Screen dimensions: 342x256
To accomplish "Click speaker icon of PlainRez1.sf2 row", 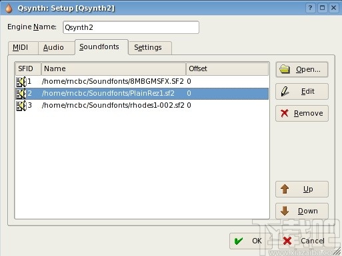I will [x=21, y=94].
